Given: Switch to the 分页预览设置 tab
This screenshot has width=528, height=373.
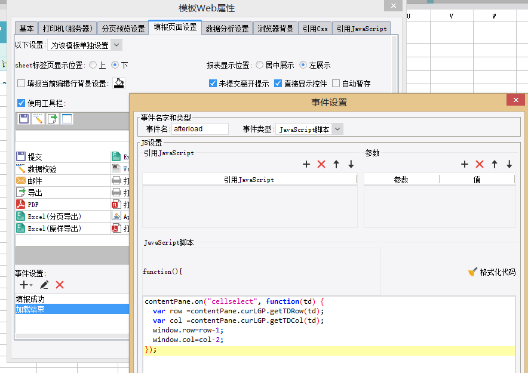Looking at the screenshot, I should pyautogui.click(x=123, y=29).
